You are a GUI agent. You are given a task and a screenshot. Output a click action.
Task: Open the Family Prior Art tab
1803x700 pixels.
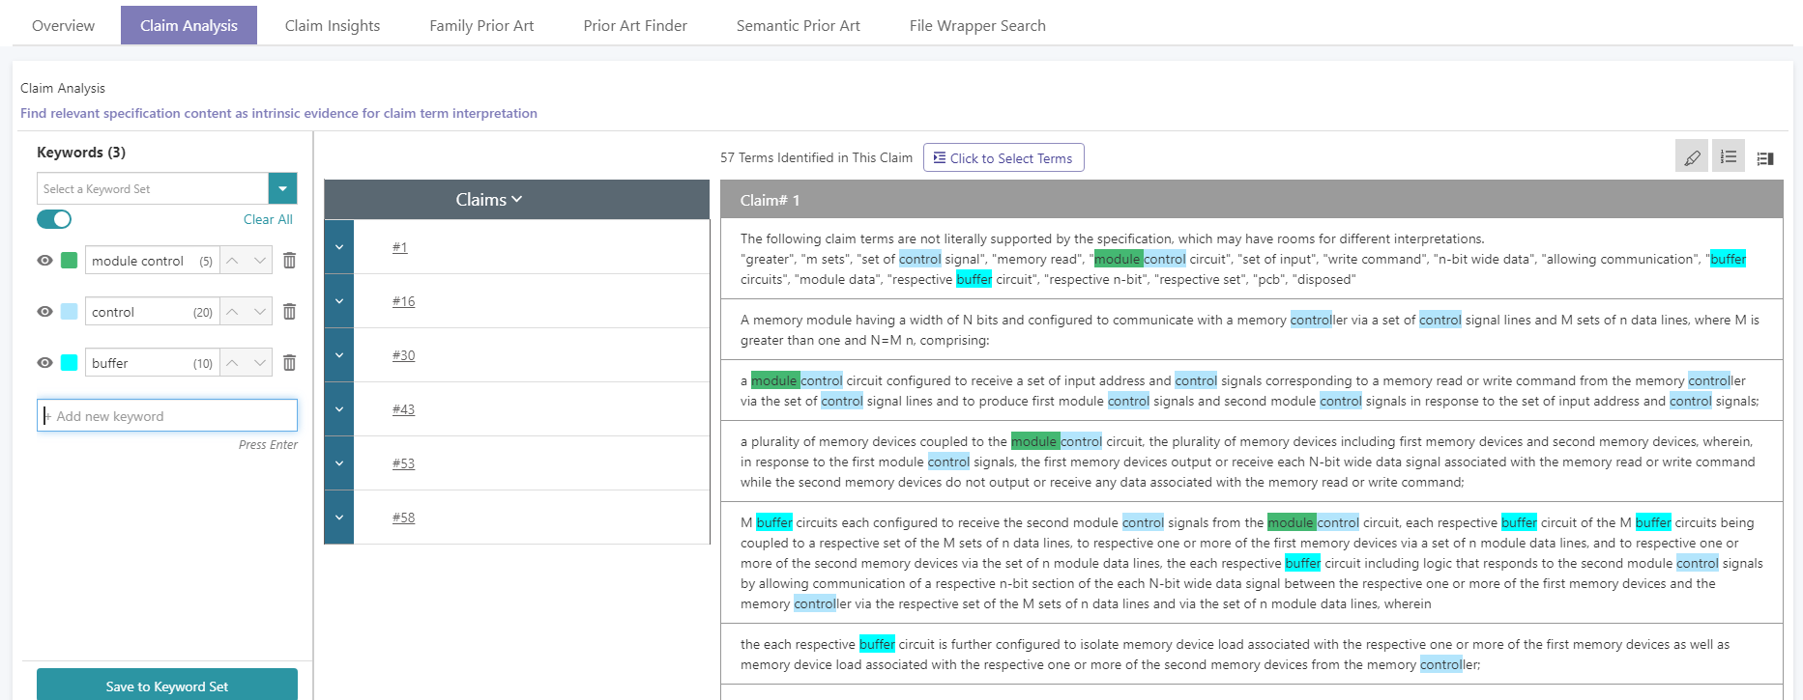(x=481, y=25)
